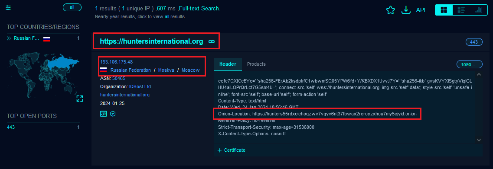493x169 pixels.
Task: Click the 1090... badge button
Action: pos(469,64)
